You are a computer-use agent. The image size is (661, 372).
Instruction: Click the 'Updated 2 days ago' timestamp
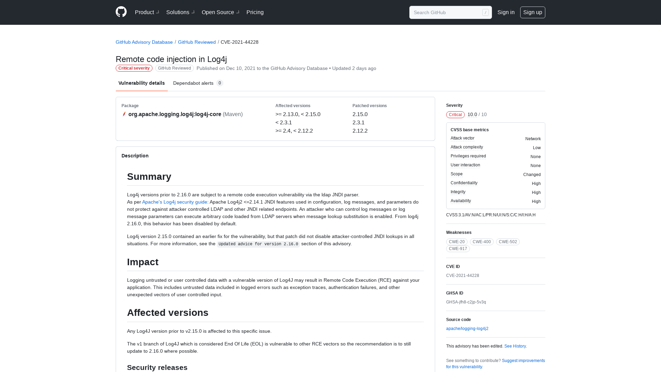click(x=354, y=68)
